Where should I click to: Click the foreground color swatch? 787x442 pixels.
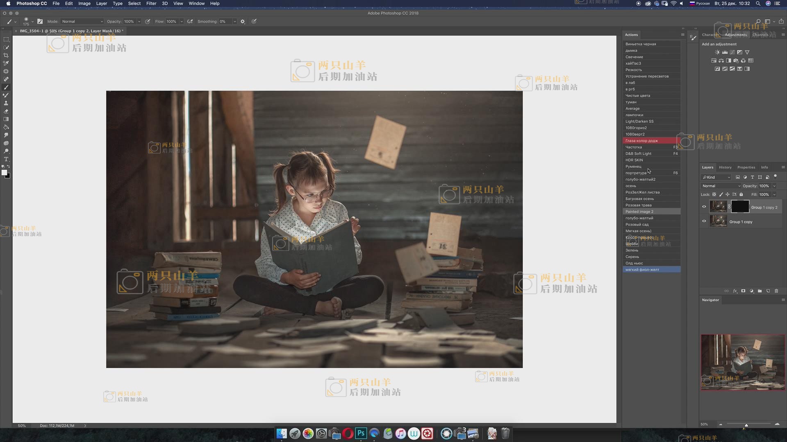click(x=4, y=173)
